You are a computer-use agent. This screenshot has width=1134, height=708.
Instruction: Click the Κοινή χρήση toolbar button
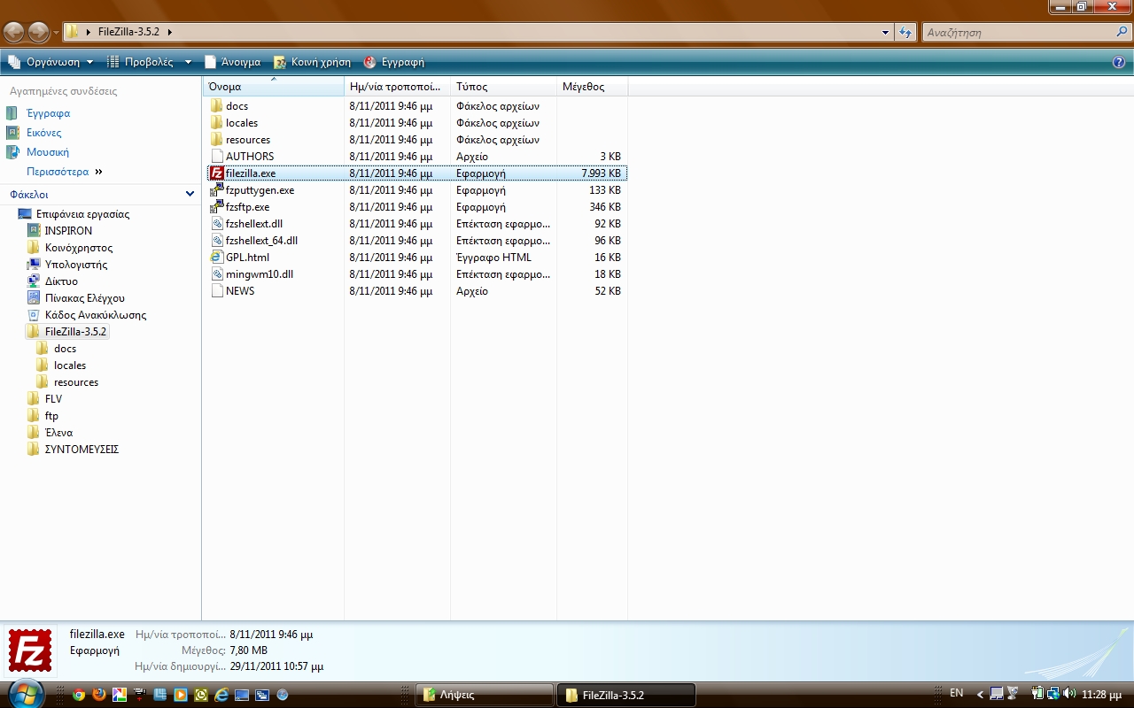[x=312, y=62]
